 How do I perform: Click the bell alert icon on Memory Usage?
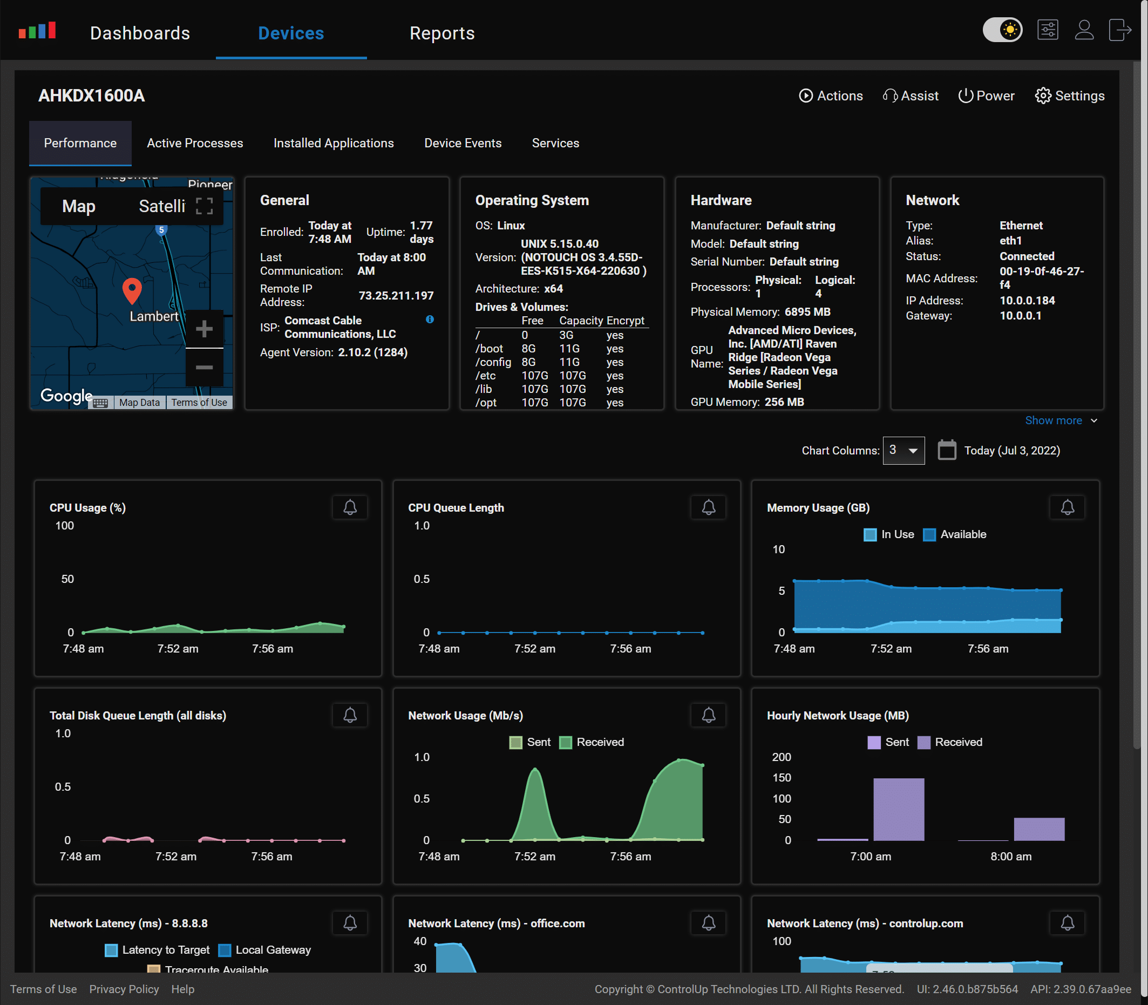pos(1067,508)
